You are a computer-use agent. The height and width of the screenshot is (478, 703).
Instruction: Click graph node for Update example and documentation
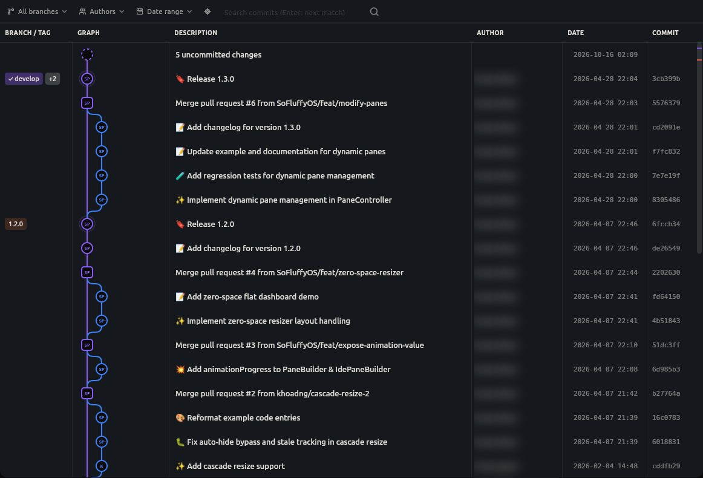102,151
